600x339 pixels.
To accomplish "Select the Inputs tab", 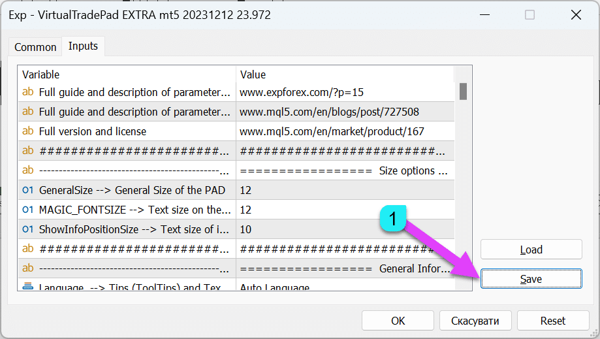I will coord(83,46).
